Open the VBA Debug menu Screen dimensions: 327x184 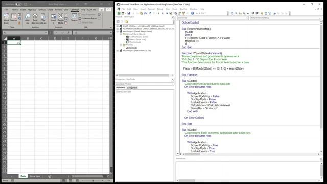(x=160, y=9)
